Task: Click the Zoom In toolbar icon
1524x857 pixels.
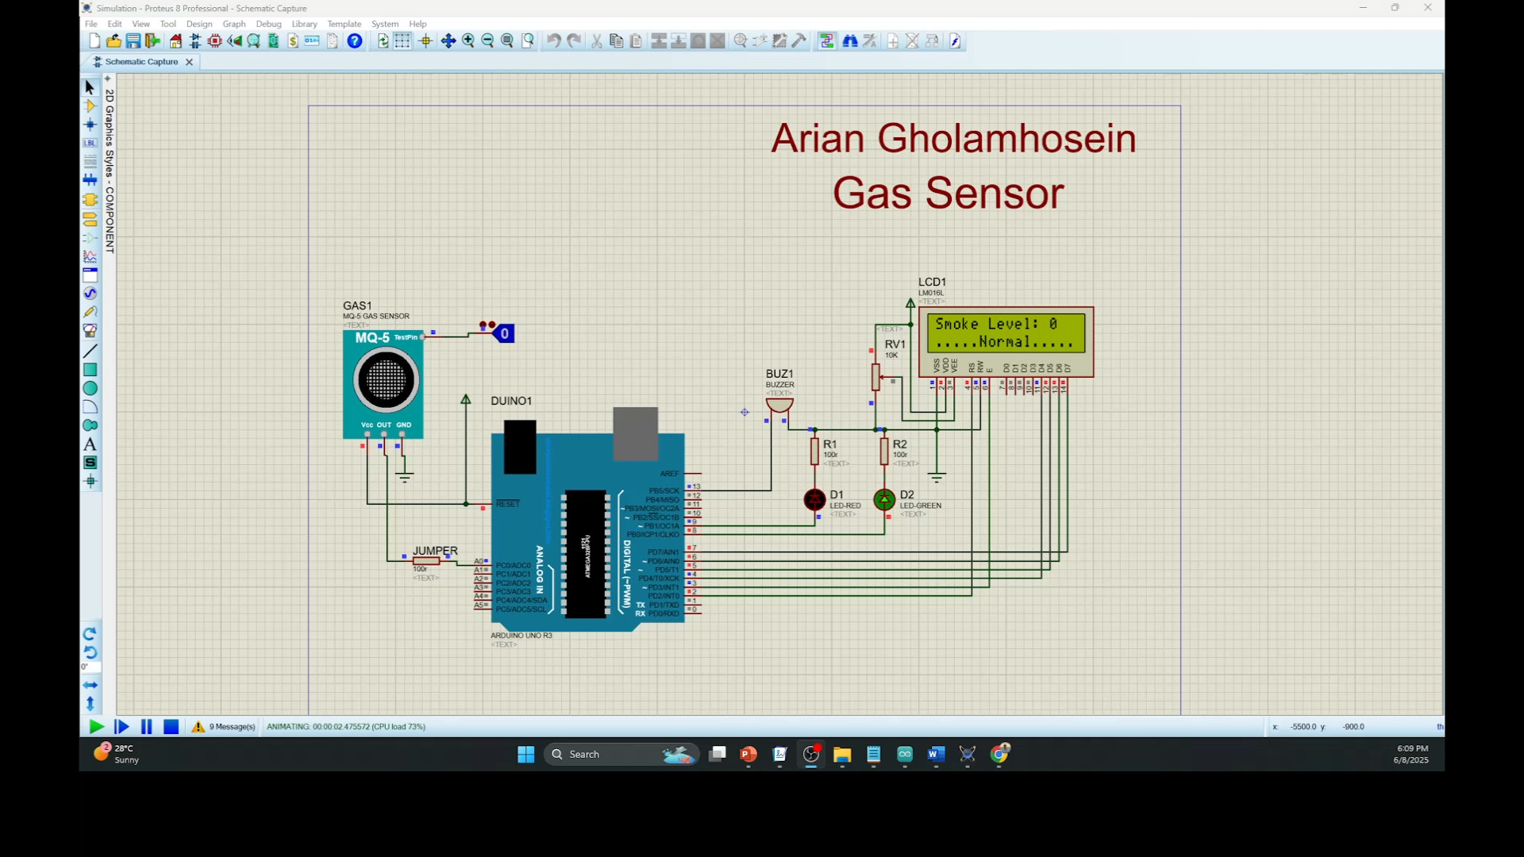Action: click(468, 41)
